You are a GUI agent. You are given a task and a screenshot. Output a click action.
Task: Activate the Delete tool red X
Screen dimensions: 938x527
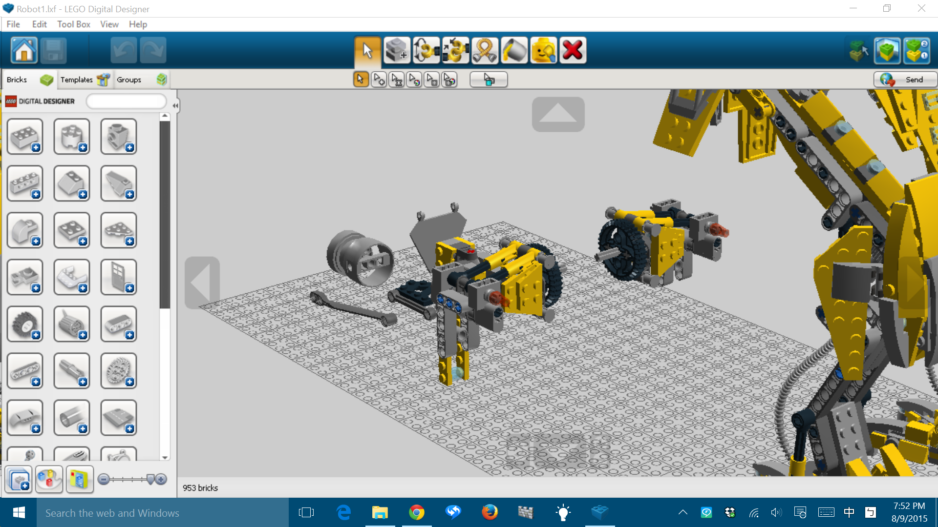(x=573, y=50)
